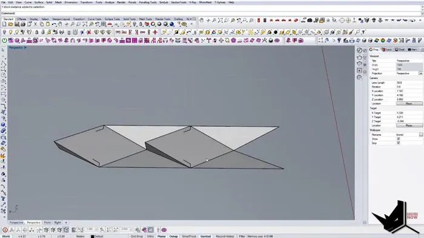
Task: Open the Standard toolbar overflow arrow
Action: click(x=192, y=25)
